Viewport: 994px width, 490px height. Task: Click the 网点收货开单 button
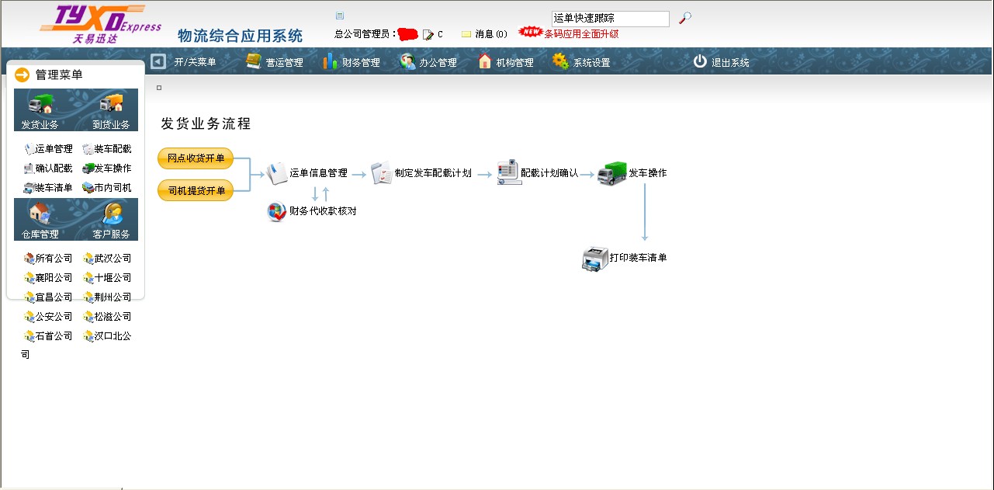196,158
